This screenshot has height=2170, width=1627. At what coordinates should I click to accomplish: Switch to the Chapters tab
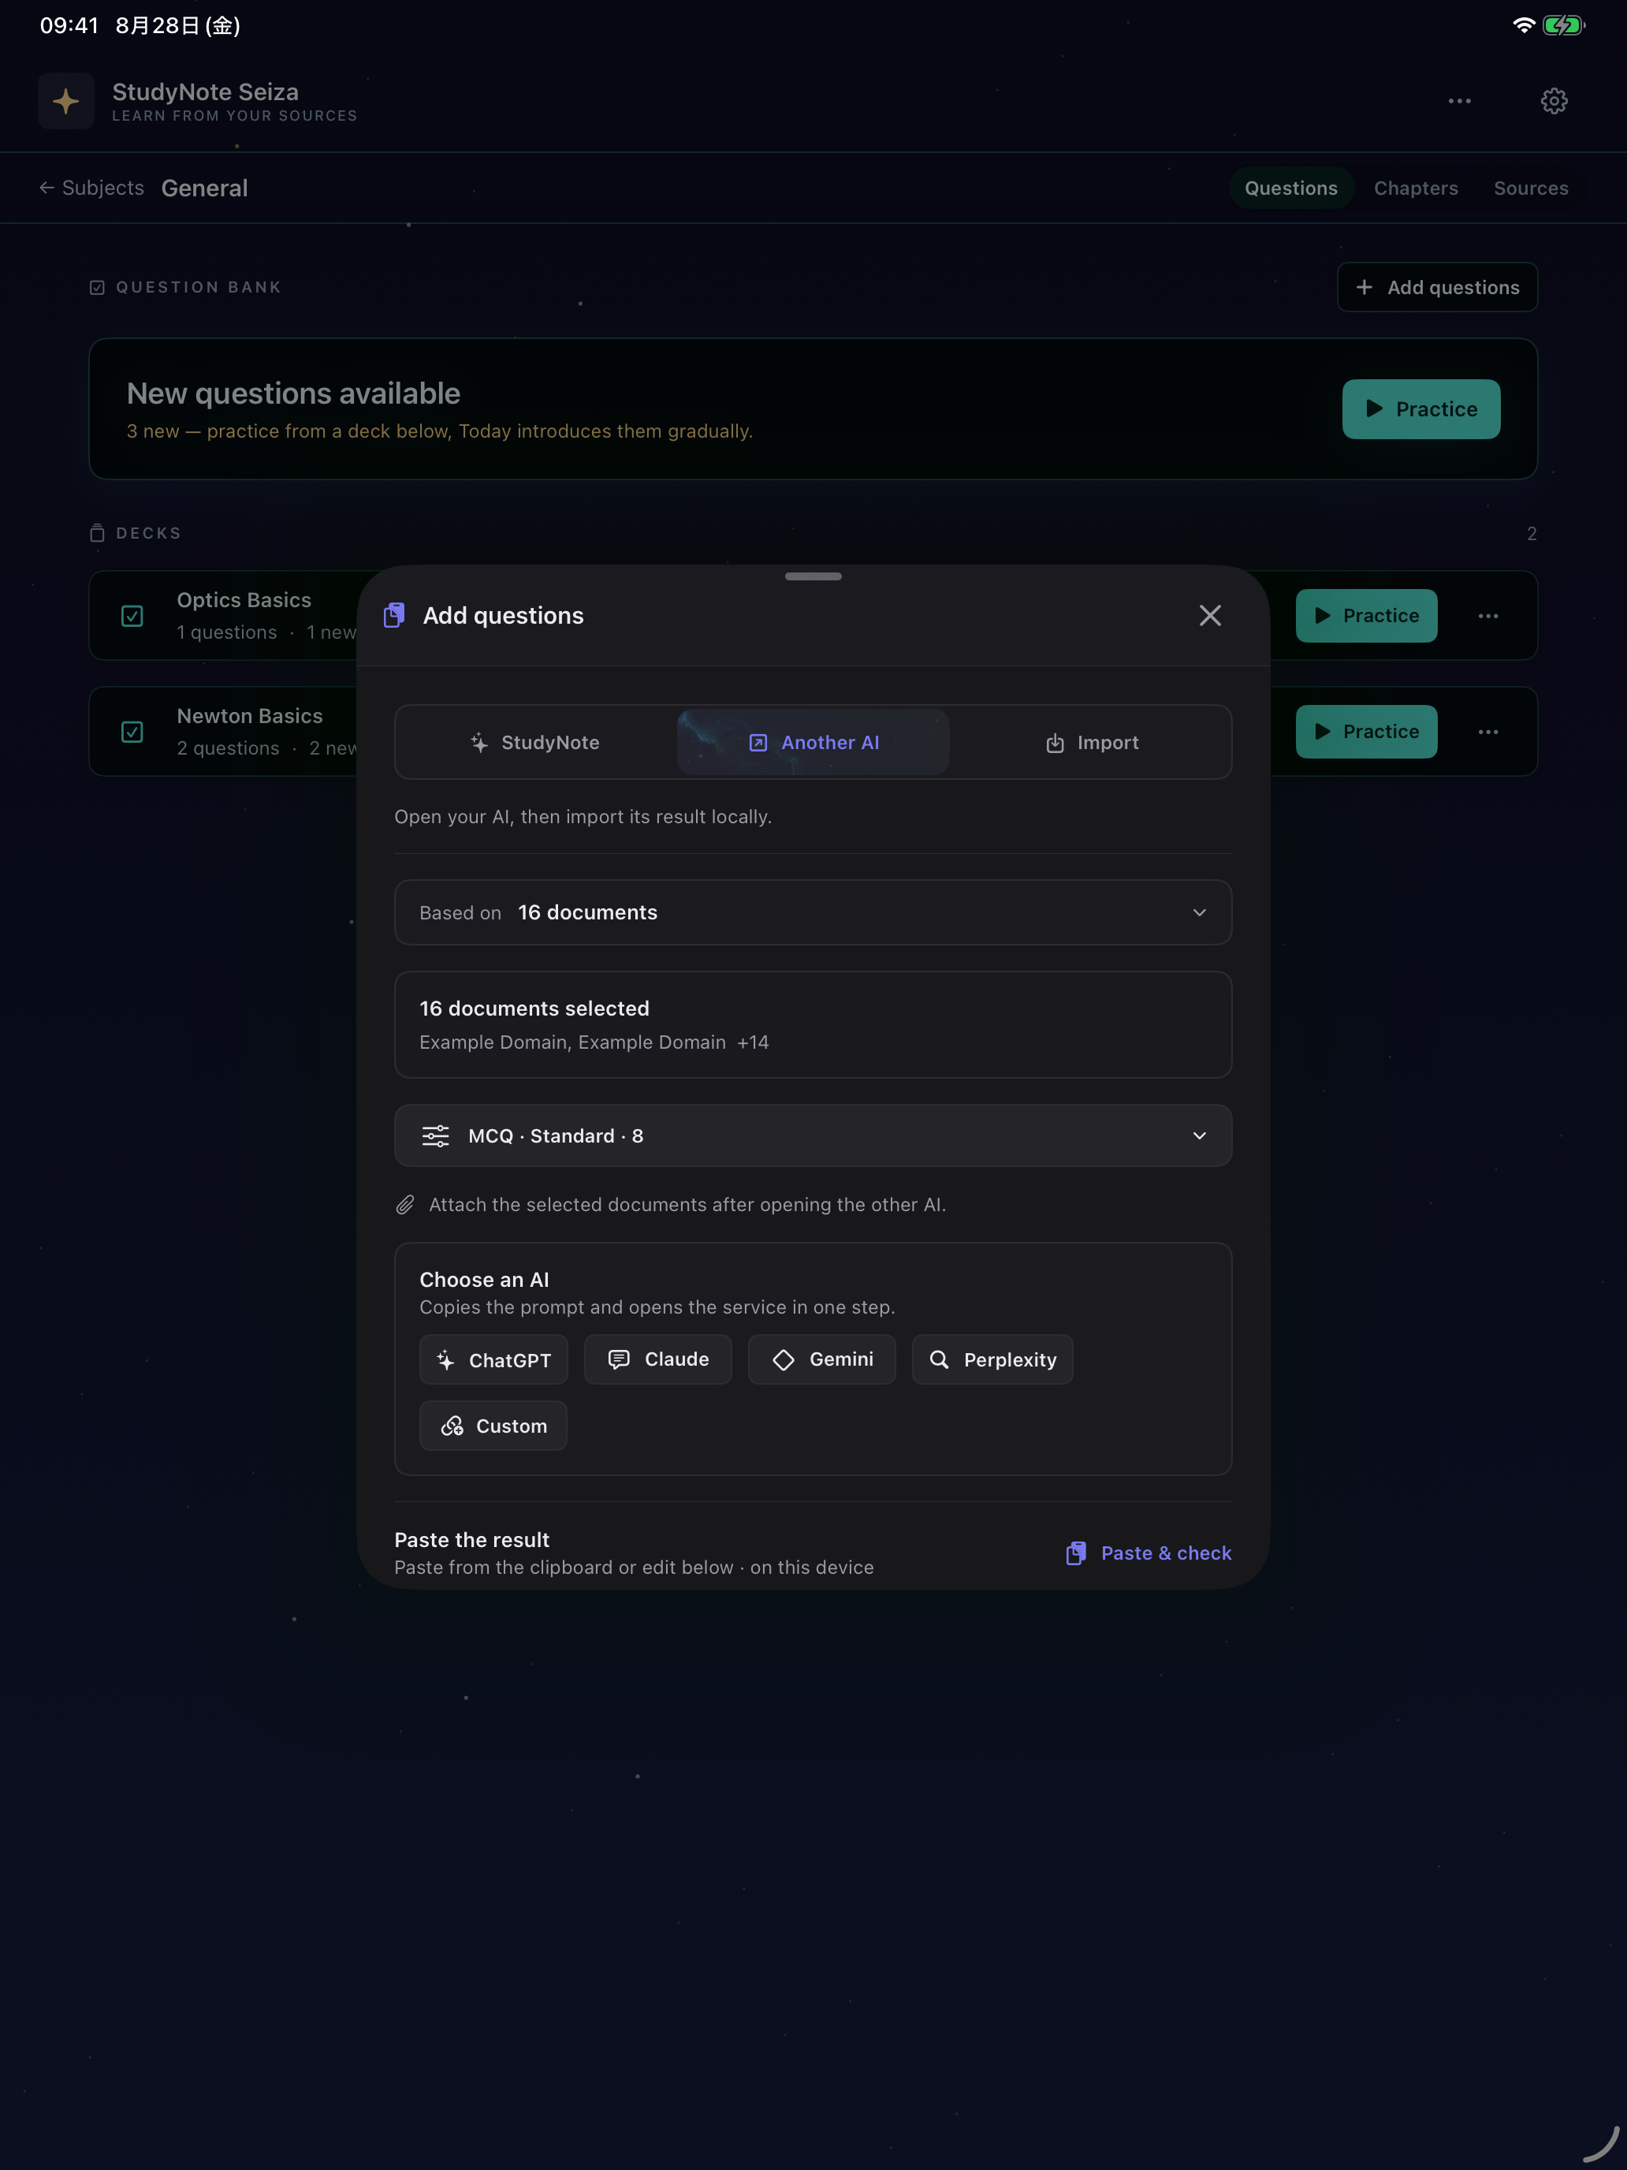(1415, 188)
